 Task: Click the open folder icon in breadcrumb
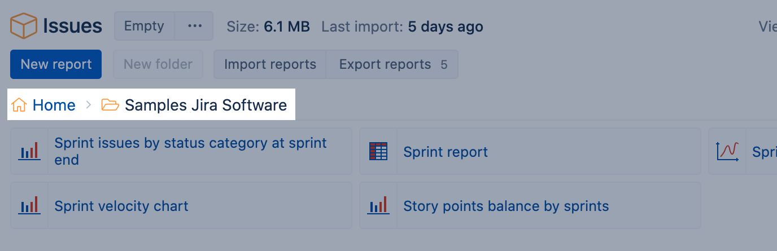click(110, 105)
